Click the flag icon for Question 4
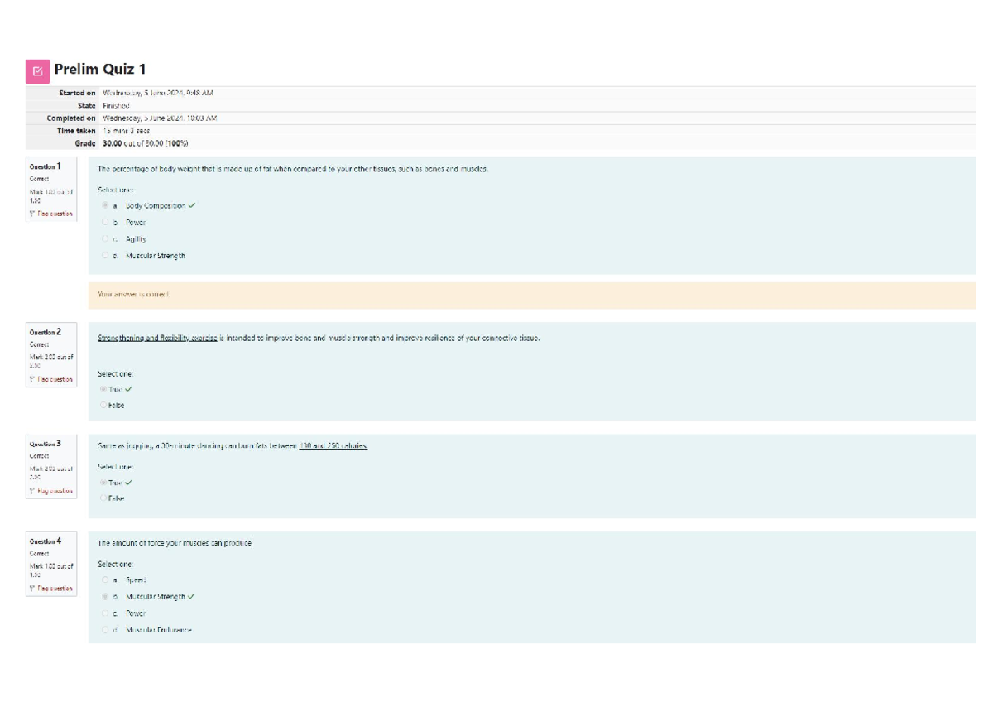This screenshot has width=993, height=702. click(32, 589)
